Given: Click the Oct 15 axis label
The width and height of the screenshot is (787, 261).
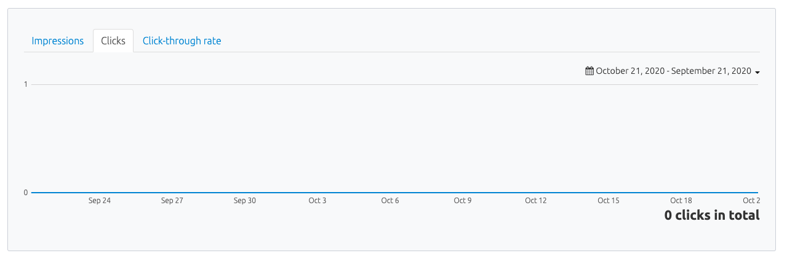Looking at the screenshot, I should pos(608,201).
